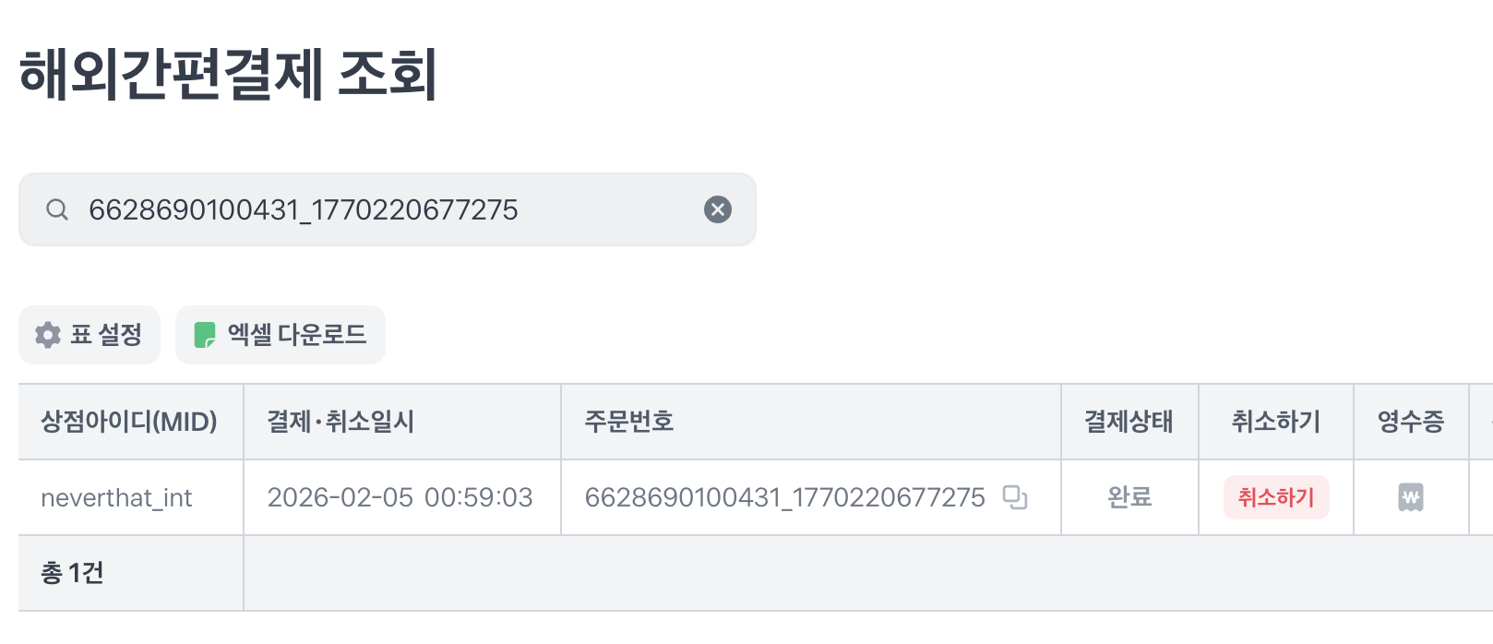
Task: Select the neverthat_int merchant ID cell
Action: [x=116, y=498]
